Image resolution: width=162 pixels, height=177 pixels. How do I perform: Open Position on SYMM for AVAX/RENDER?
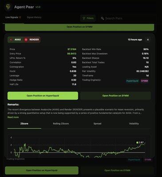click(115, 96)
